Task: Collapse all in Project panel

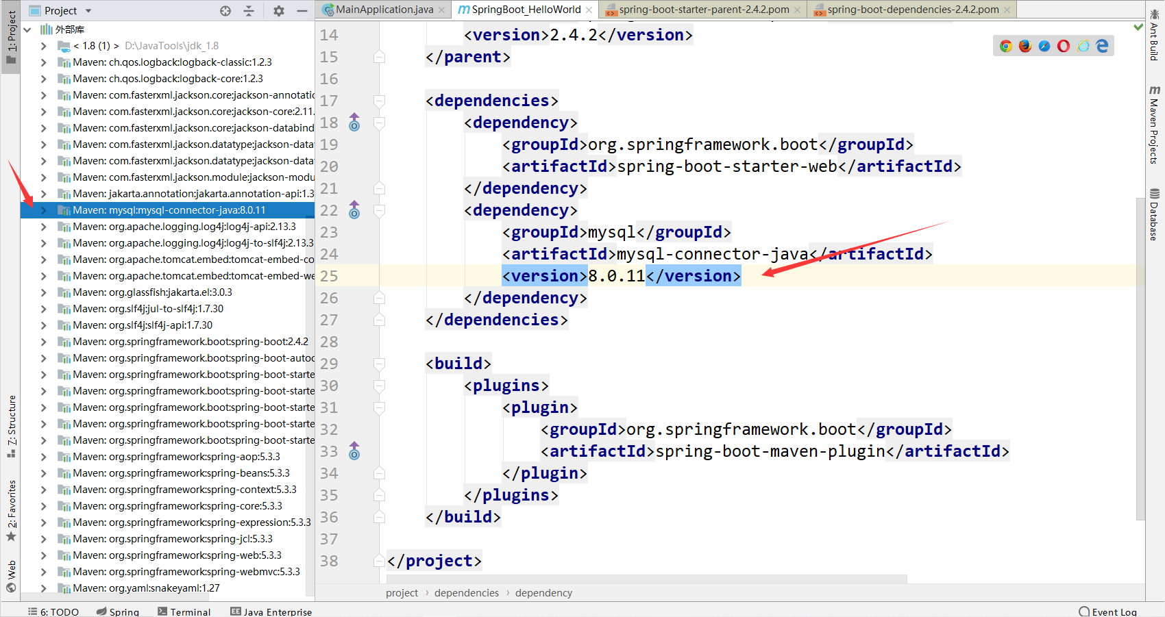Action: pos(249,11)
